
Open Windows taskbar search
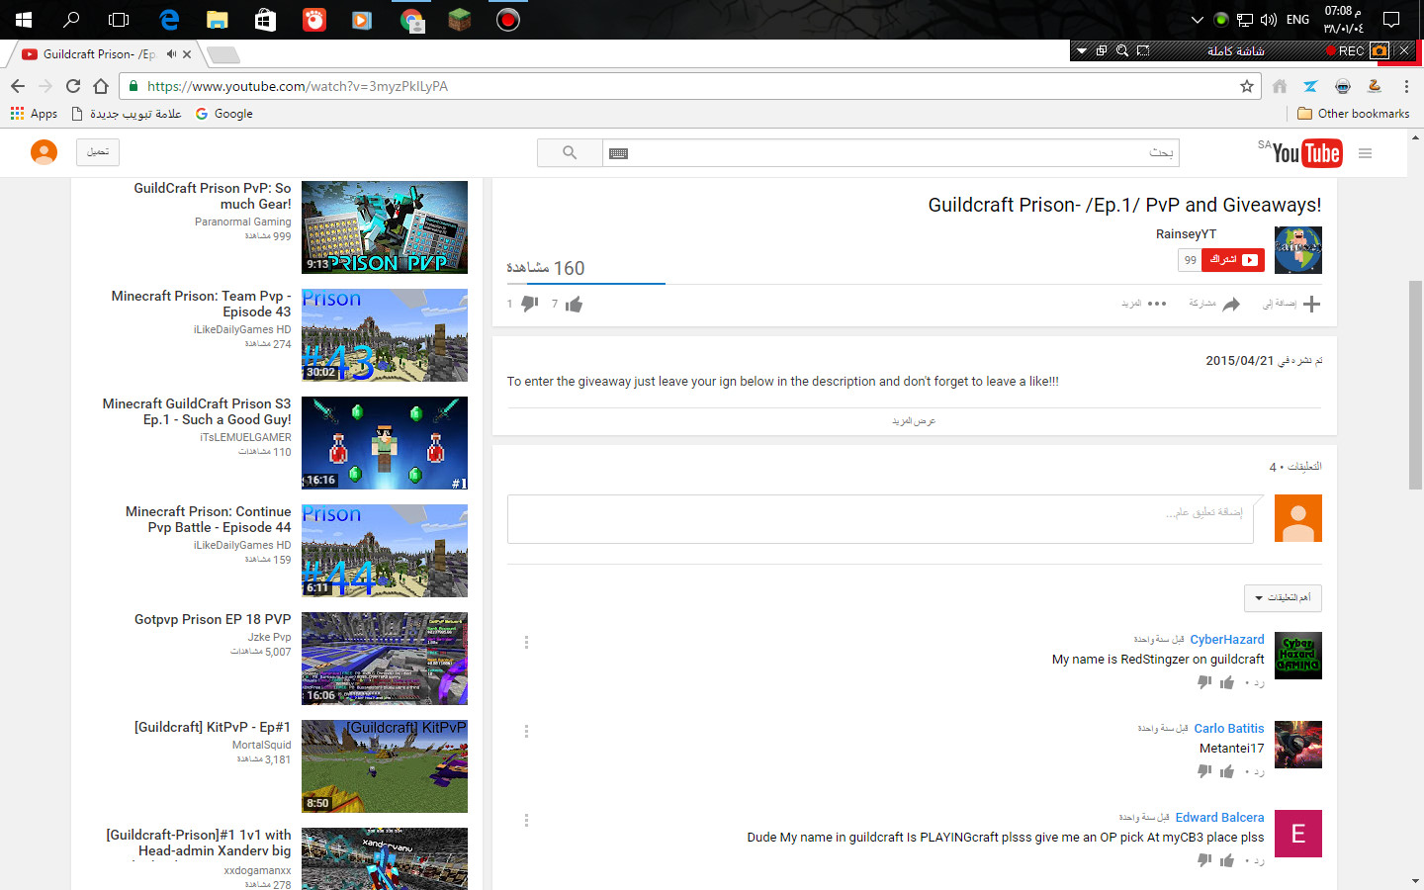point(71,20)
